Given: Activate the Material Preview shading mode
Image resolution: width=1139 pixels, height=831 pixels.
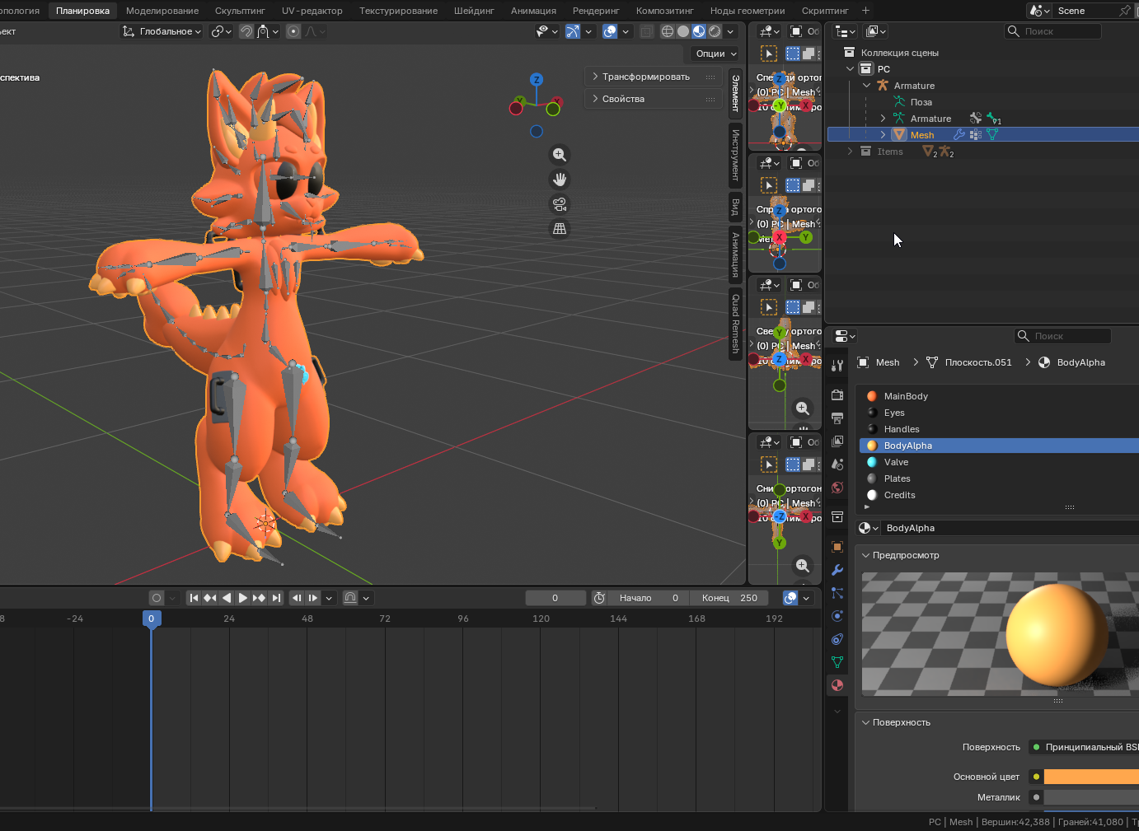Looking at the screenshot, I should 699,31.
